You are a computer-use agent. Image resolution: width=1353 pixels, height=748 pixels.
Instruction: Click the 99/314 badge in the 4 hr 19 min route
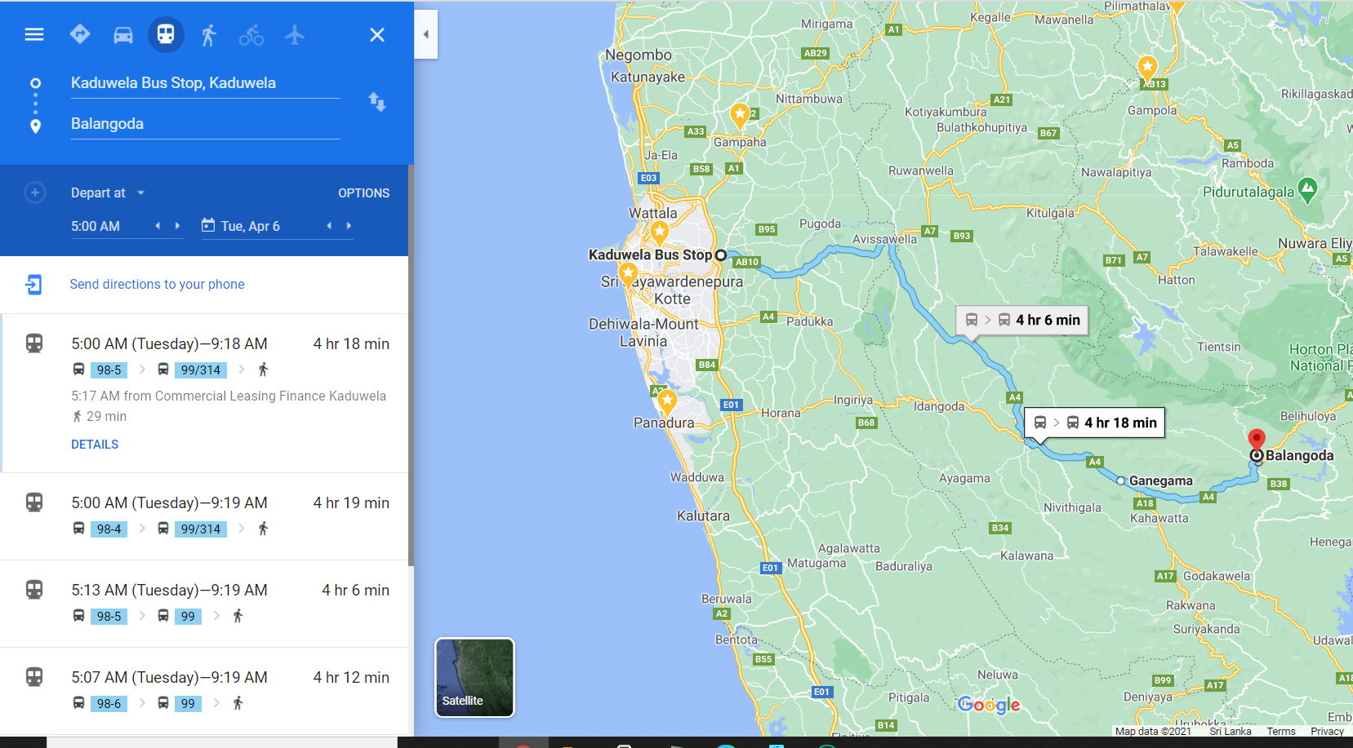pos(201,529)
